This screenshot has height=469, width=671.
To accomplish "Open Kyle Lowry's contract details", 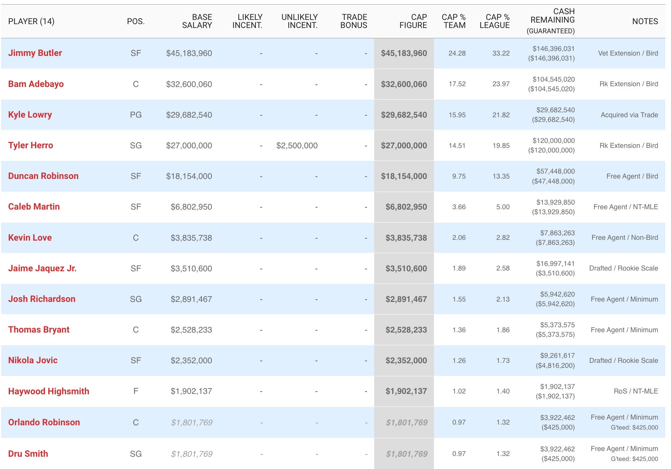I will point(30,115).
